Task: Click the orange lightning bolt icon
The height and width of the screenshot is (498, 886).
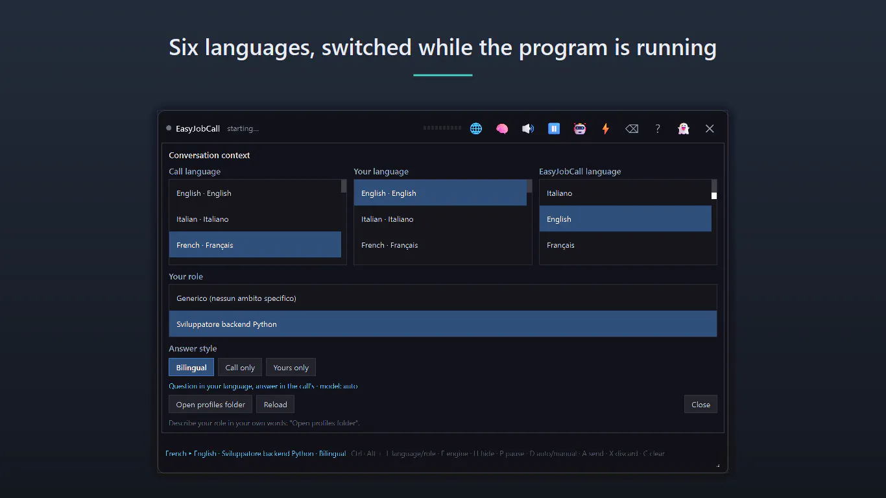Action: (x=606, y=128)
